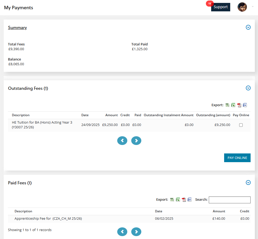Export Paid Fees to Excel
The height and width of the screenshot is (239, 258).
click(178, 200)
